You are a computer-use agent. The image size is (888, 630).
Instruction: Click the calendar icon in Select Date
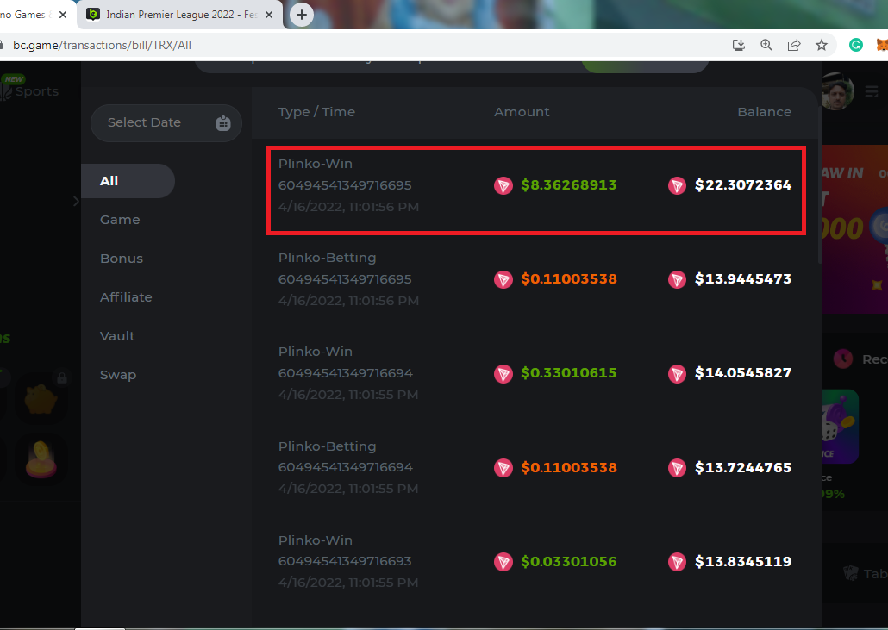point(223,123)
